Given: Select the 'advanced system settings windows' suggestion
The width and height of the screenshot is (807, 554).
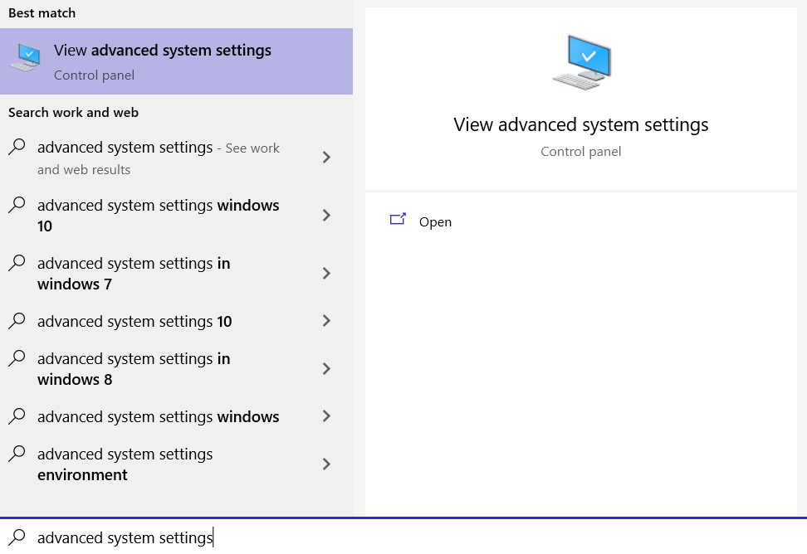Looking at the screenshot, I should (158, 416).
